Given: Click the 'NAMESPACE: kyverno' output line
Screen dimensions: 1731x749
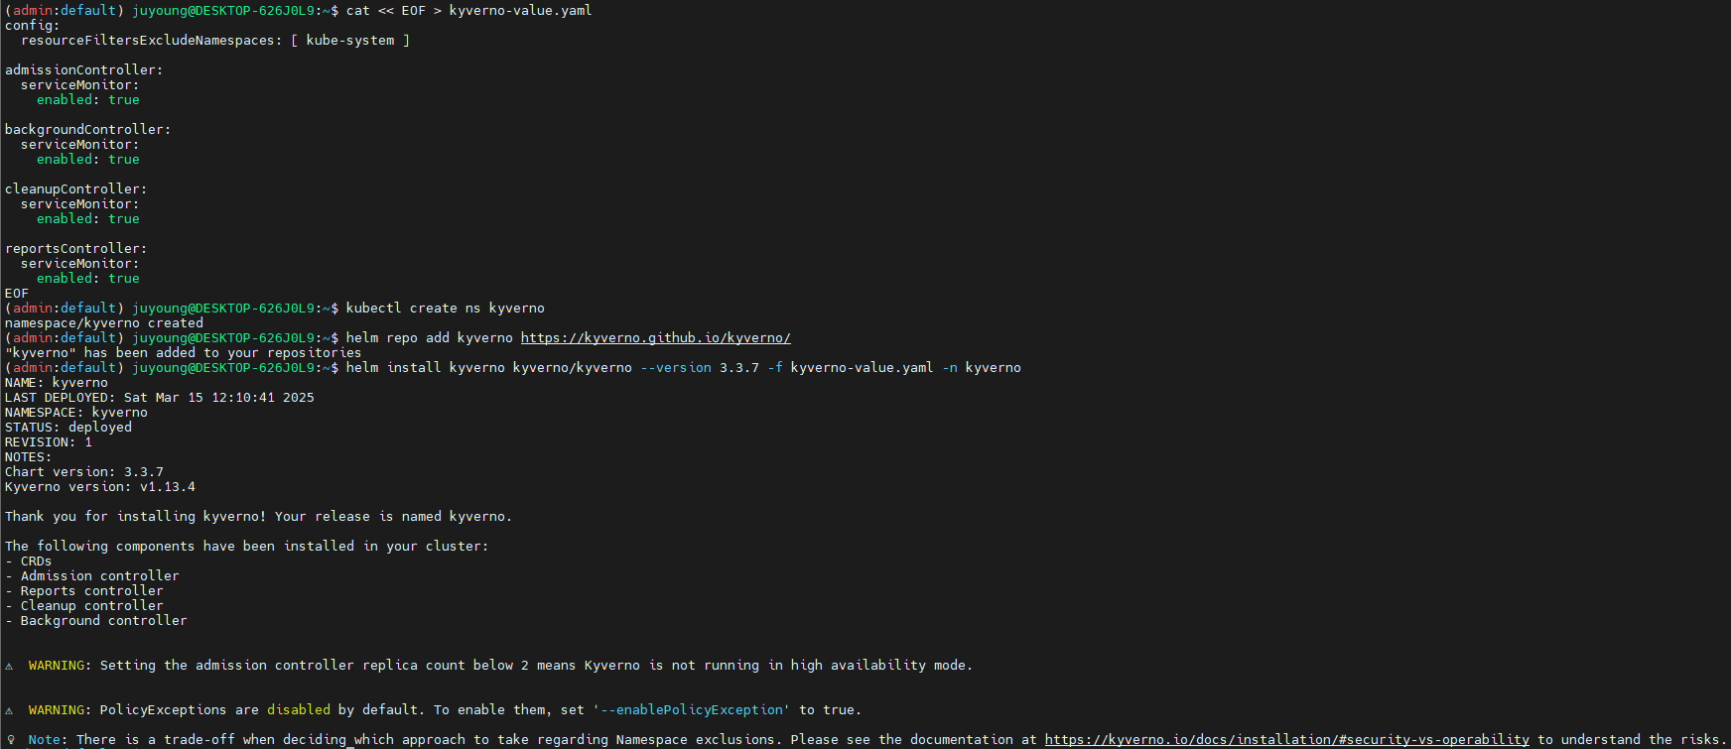Looking at the screenshot, I should pyautogui.click(x=76, y=413).
